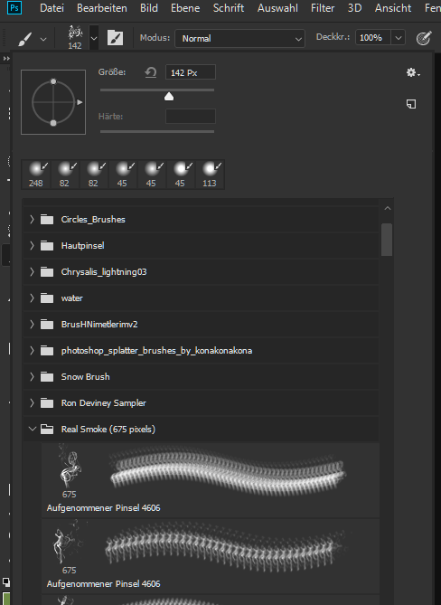Expand the Chrysalis_lightning03 folder

[32, 271]
